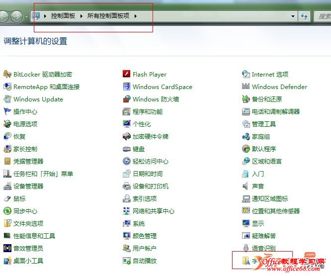Screen dimensions: 331x276
Task: Select the 控制面板 breadcrumb
Action: [63, 16]
